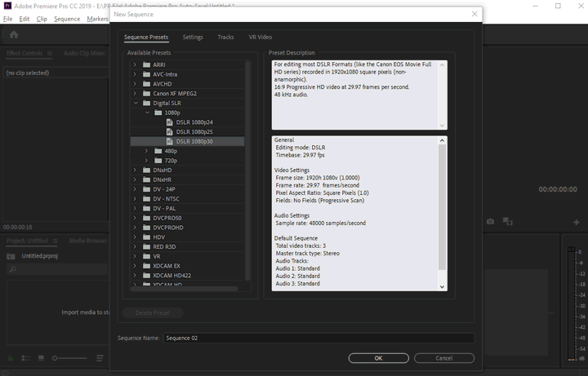Viewport: 588px width, 376px height.
Task: Switch to Media Browser panel tab
Action: coord(88,241)
